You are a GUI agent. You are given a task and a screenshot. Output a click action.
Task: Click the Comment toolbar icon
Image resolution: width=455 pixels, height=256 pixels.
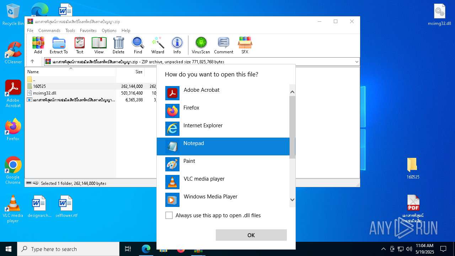coord(224,45)
